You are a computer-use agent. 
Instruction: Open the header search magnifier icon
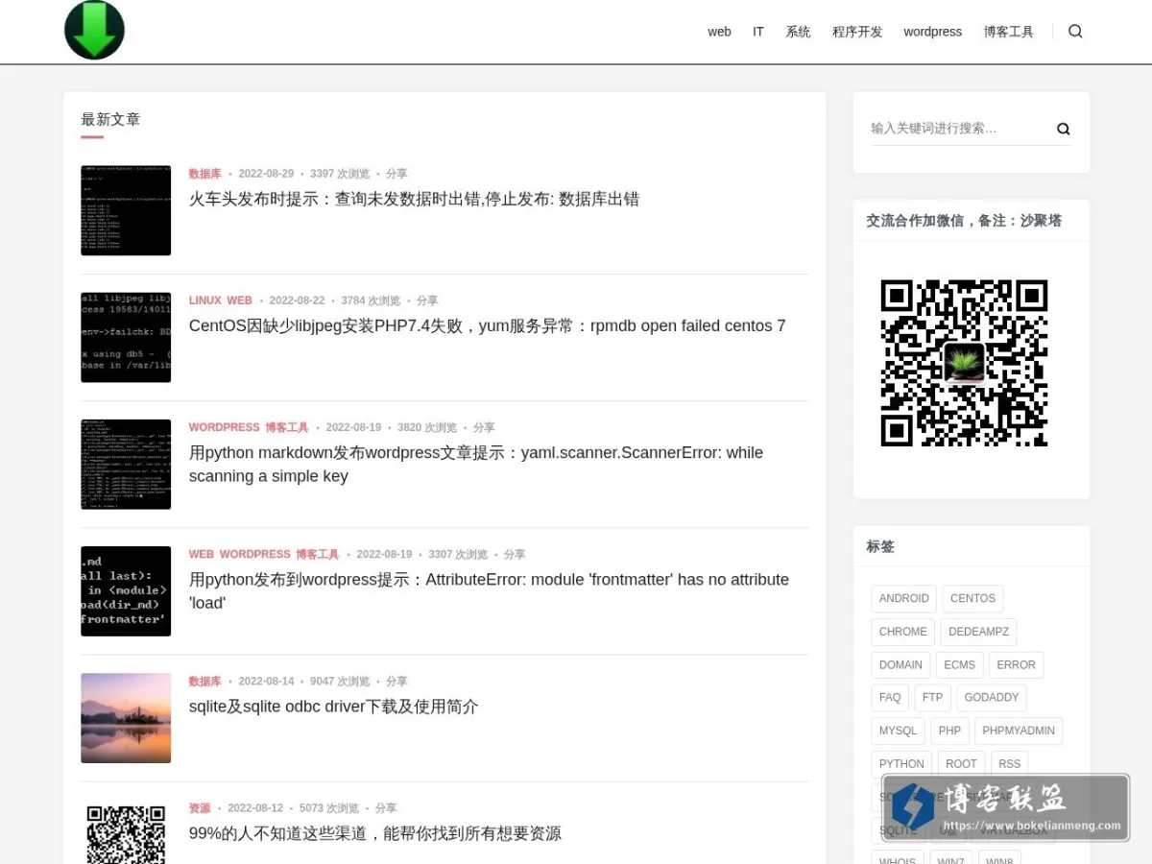[1075, 31]
